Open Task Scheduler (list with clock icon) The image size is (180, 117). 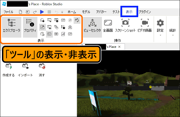(63, 27)
